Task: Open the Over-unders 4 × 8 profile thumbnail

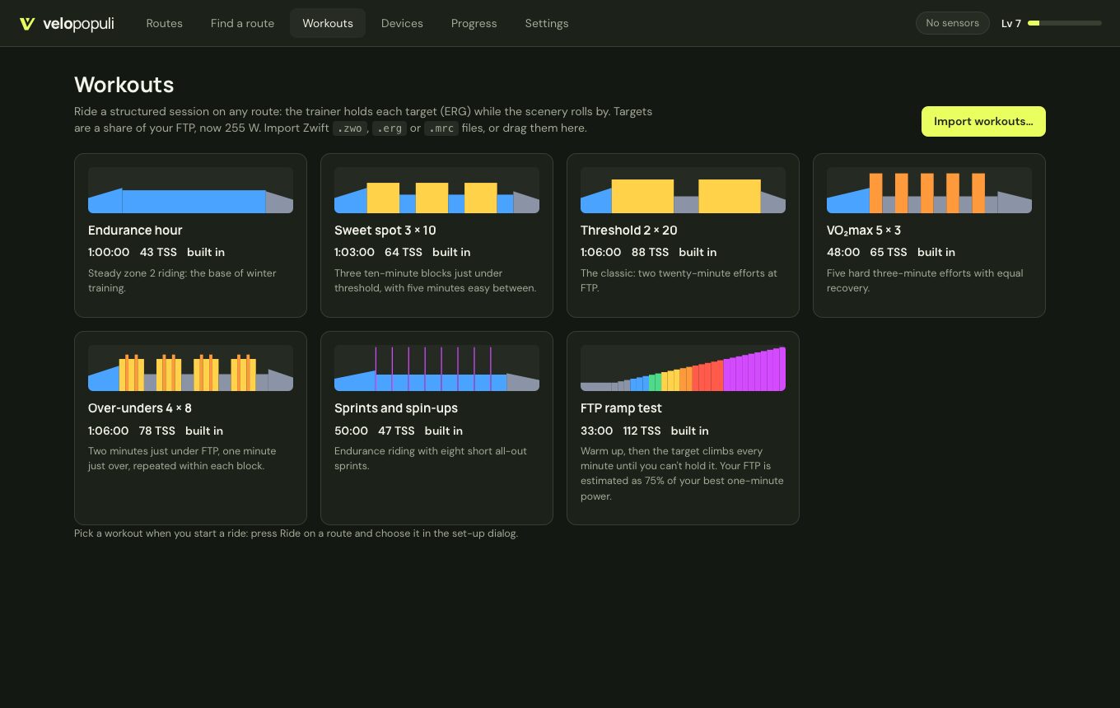Action: click(x=190, y=368)
